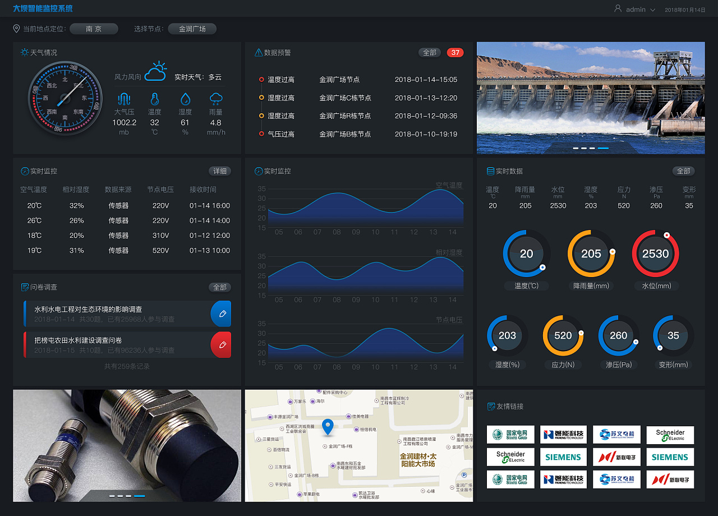Click the 水位(mm) circular gauge showing 2530

(x=656, y=254)
